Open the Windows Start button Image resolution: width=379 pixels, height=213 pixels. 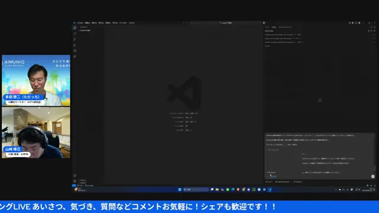(179, 189)
